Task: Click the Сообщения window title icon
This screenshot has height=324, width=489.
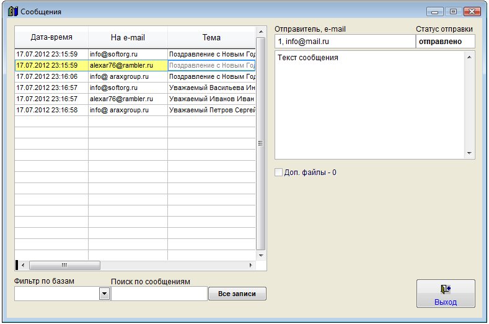Action: (13, 11)
